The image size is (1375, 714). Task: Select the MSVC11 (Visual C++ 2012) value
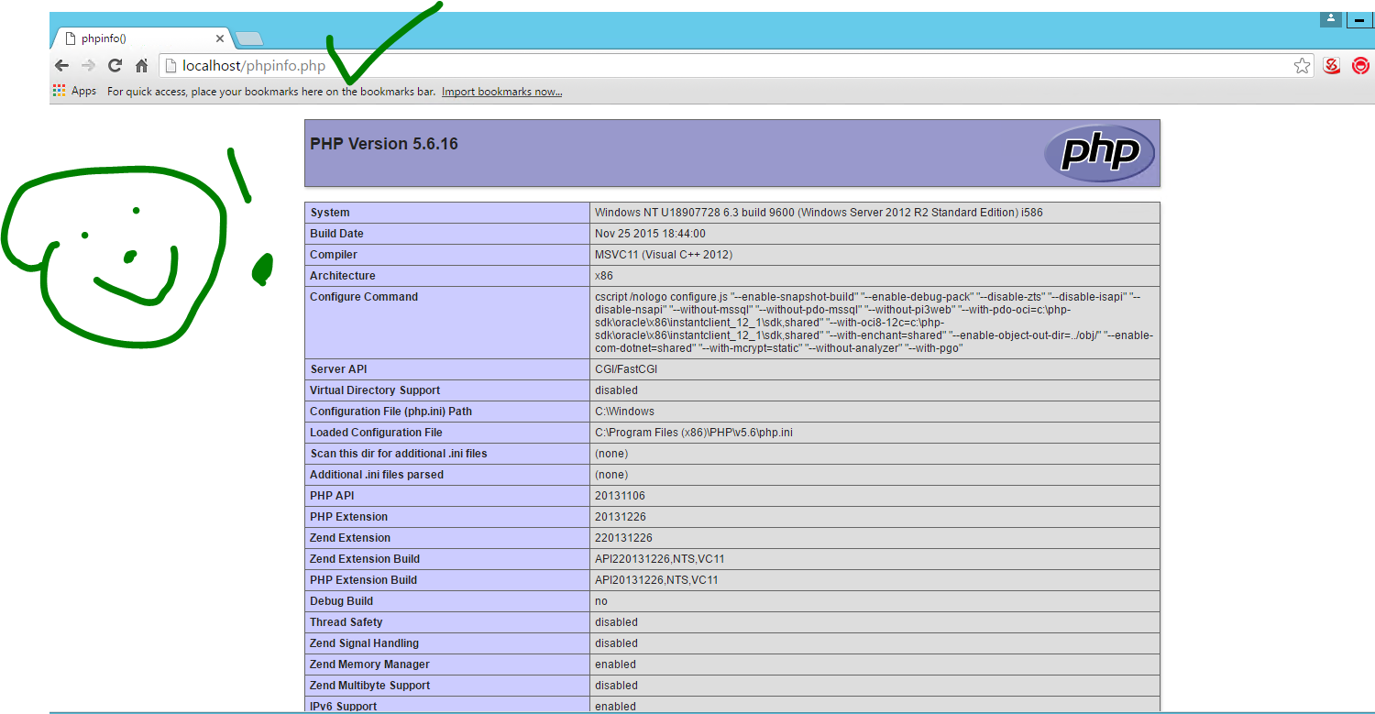coord(664,255)
